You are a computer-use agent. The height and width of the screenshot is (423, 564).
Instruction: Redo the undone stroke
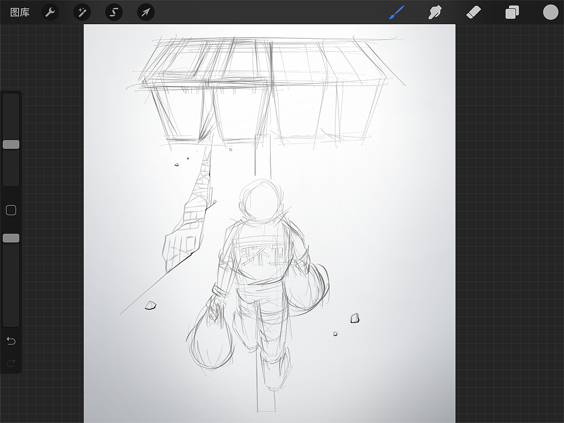click(11, 363)
